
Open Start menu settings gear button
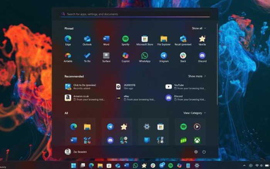[x=196, y=152]
